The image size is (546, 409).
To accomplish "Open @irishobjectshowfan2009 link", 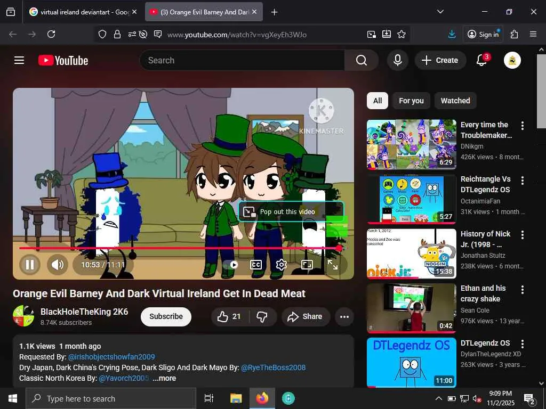I will point(111,357).
